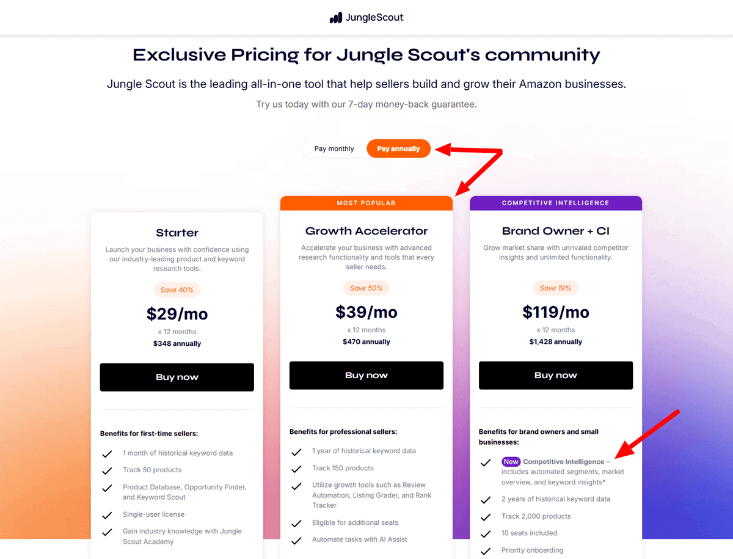Select the 'Pay annually' option
The height and width of the screenshot is (559, 733).
tap(398, 148)
